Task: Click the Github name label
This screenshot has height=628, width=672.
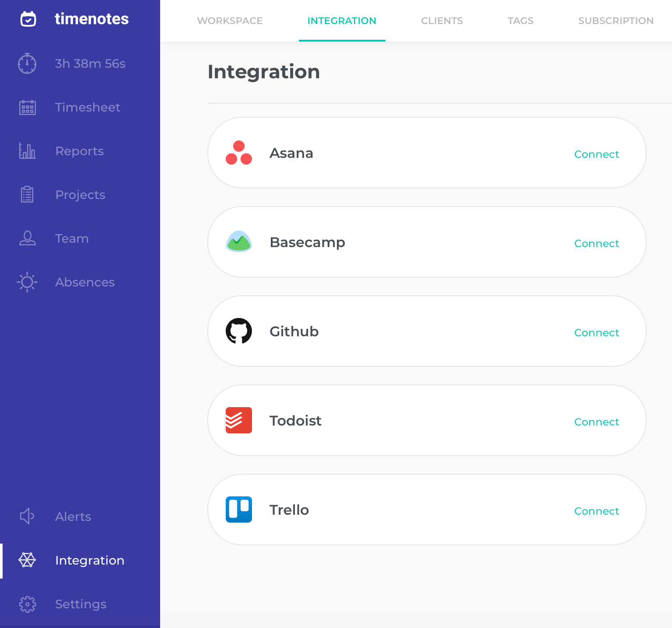Action: [294, 331]
